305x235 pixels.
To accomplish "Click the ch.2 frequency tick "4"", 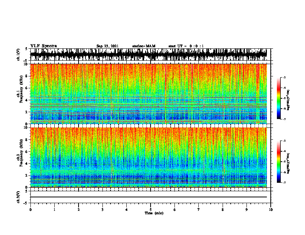I will (27, 164).
